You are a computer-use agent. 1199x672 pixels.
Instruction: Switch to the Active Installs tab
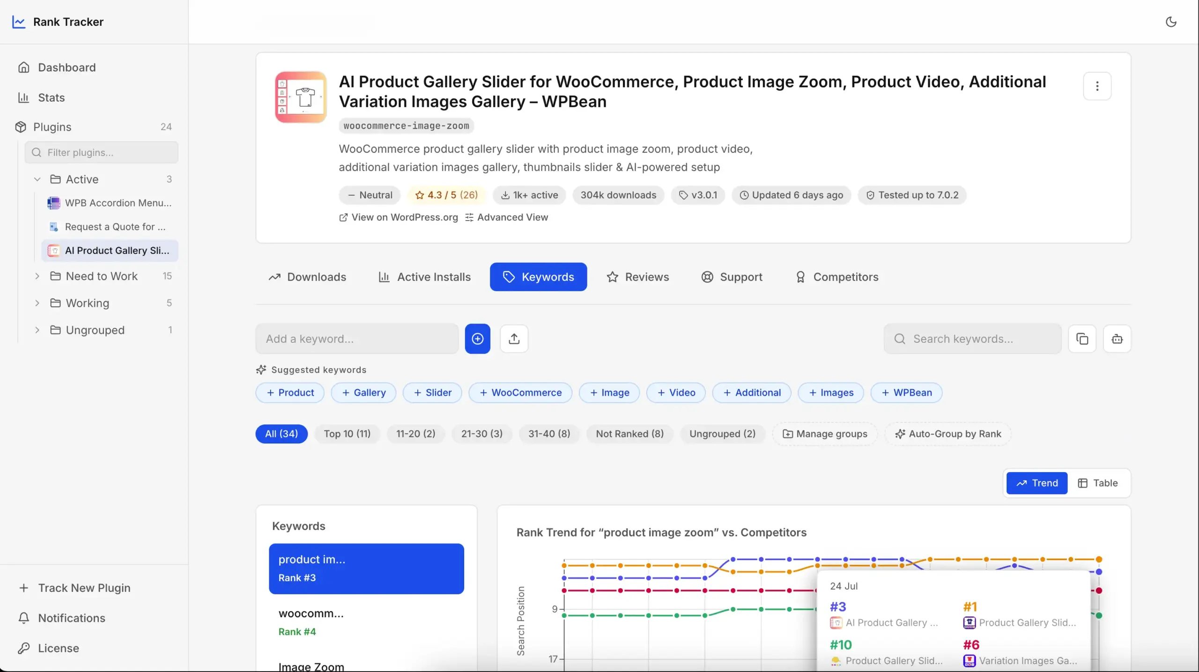coord(424,277)
